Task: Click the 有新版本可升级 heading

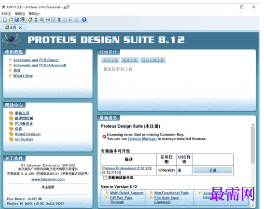Action: (115, 151)
